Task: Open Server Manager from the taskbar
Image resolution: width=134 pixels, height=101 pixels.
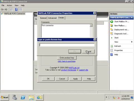Action: pos(15,97)
